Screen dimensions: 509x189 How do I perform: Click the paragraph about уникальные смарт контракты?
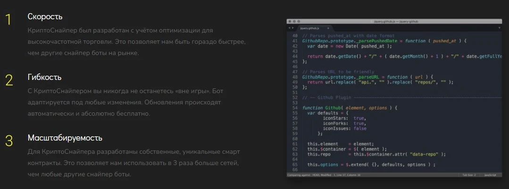(134, 163)
